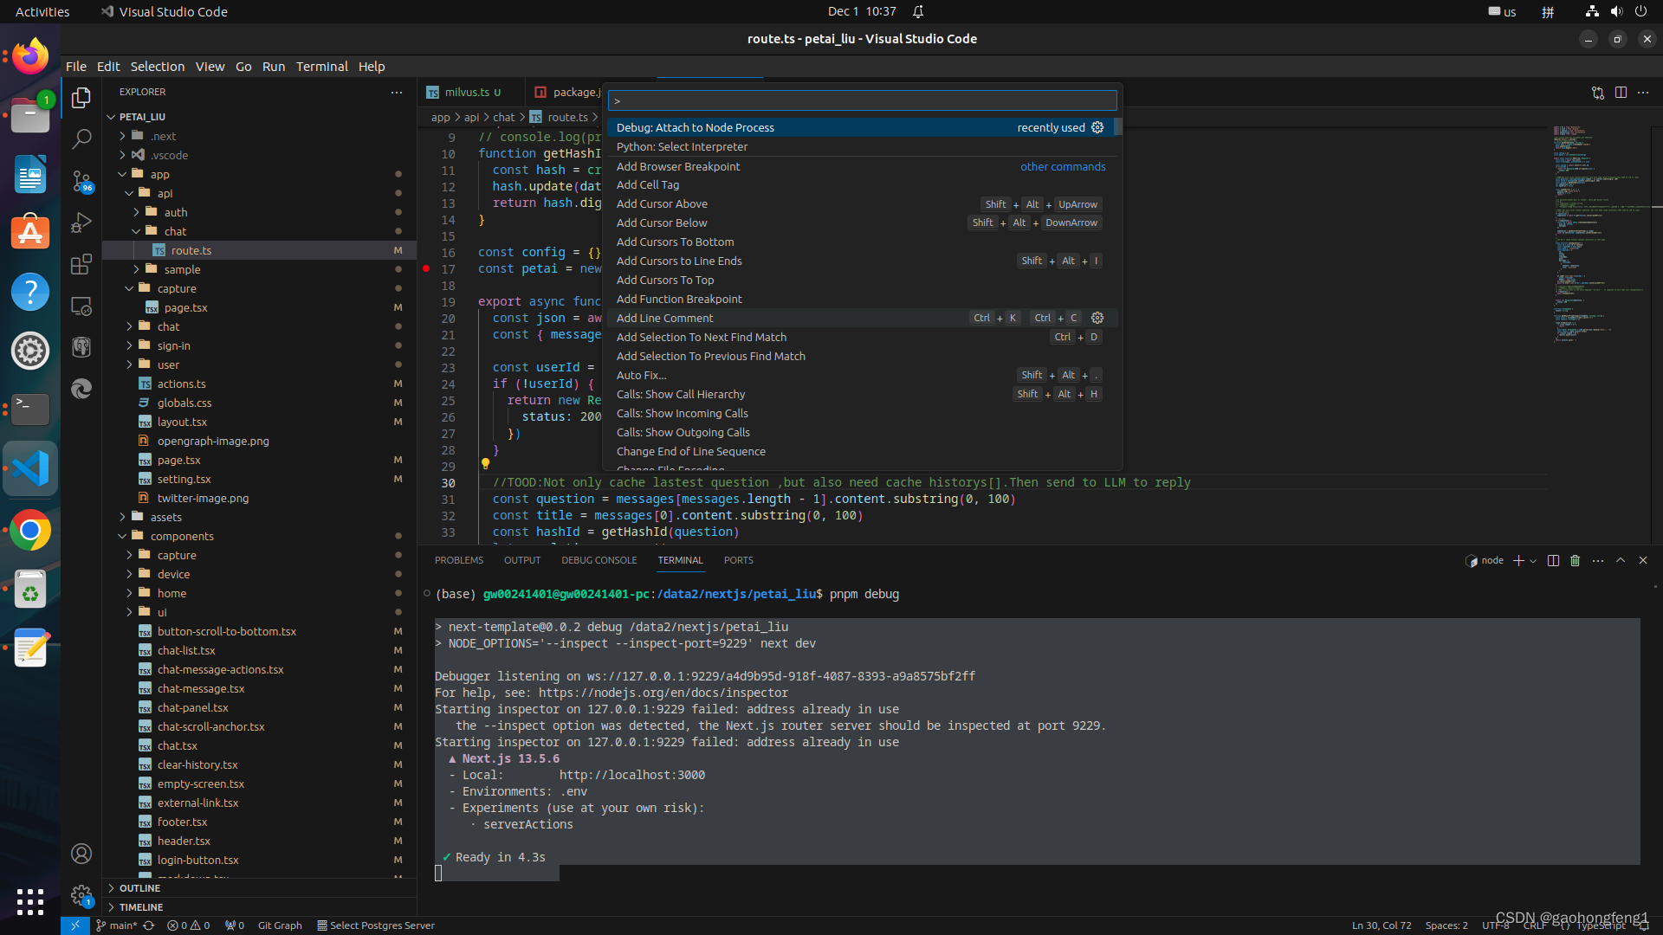Toggle breakpoint on line 17
This screenshot has height=935, width=1663.
[426, 269]
